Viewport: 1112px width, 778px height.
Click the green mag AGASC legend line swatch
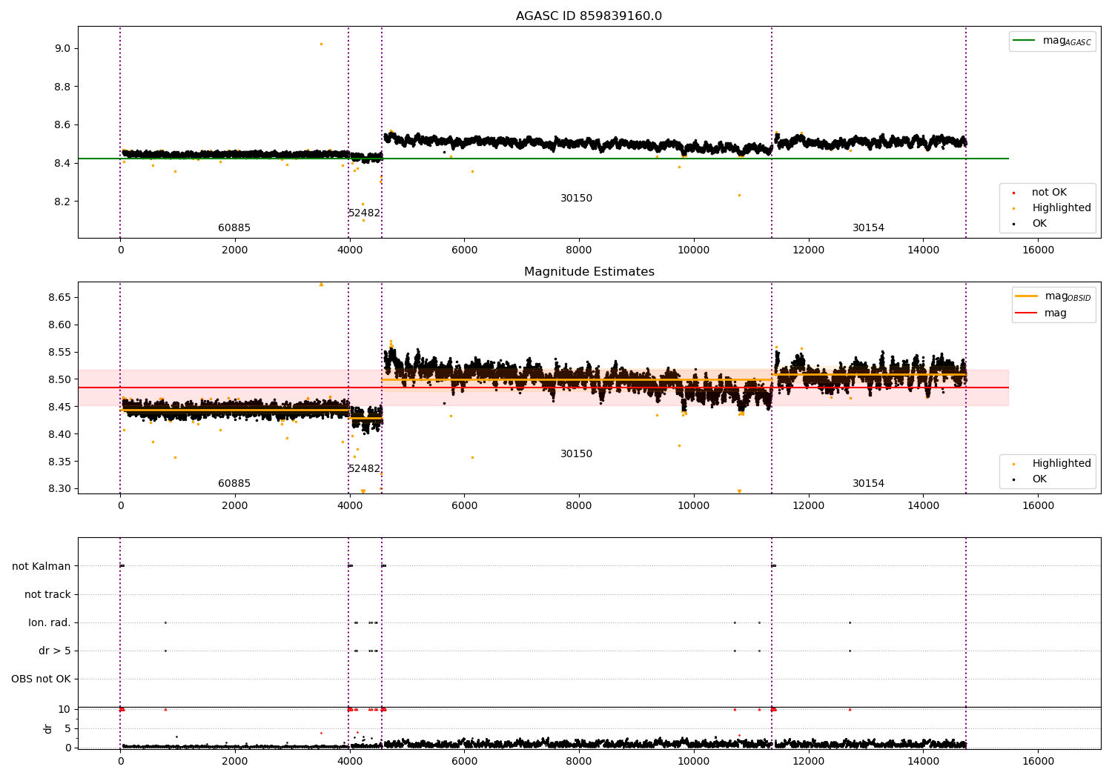point(1025,41)
